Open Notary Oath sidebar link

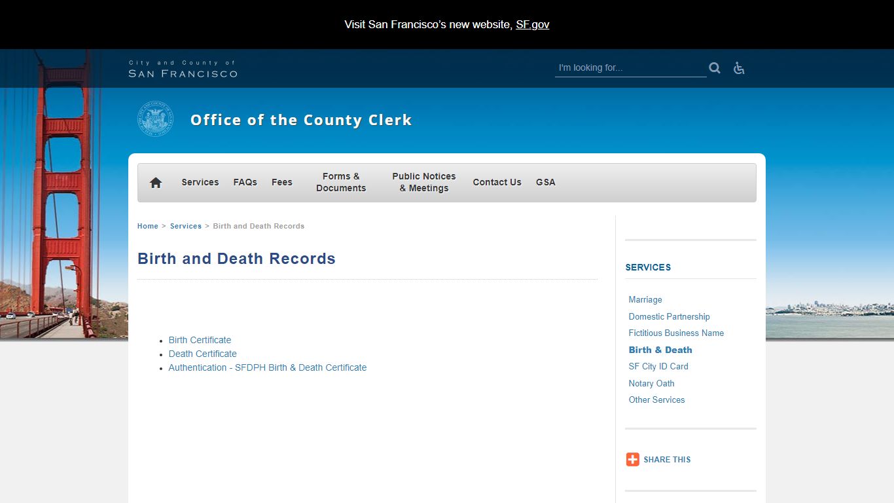(x=651, y=383)
